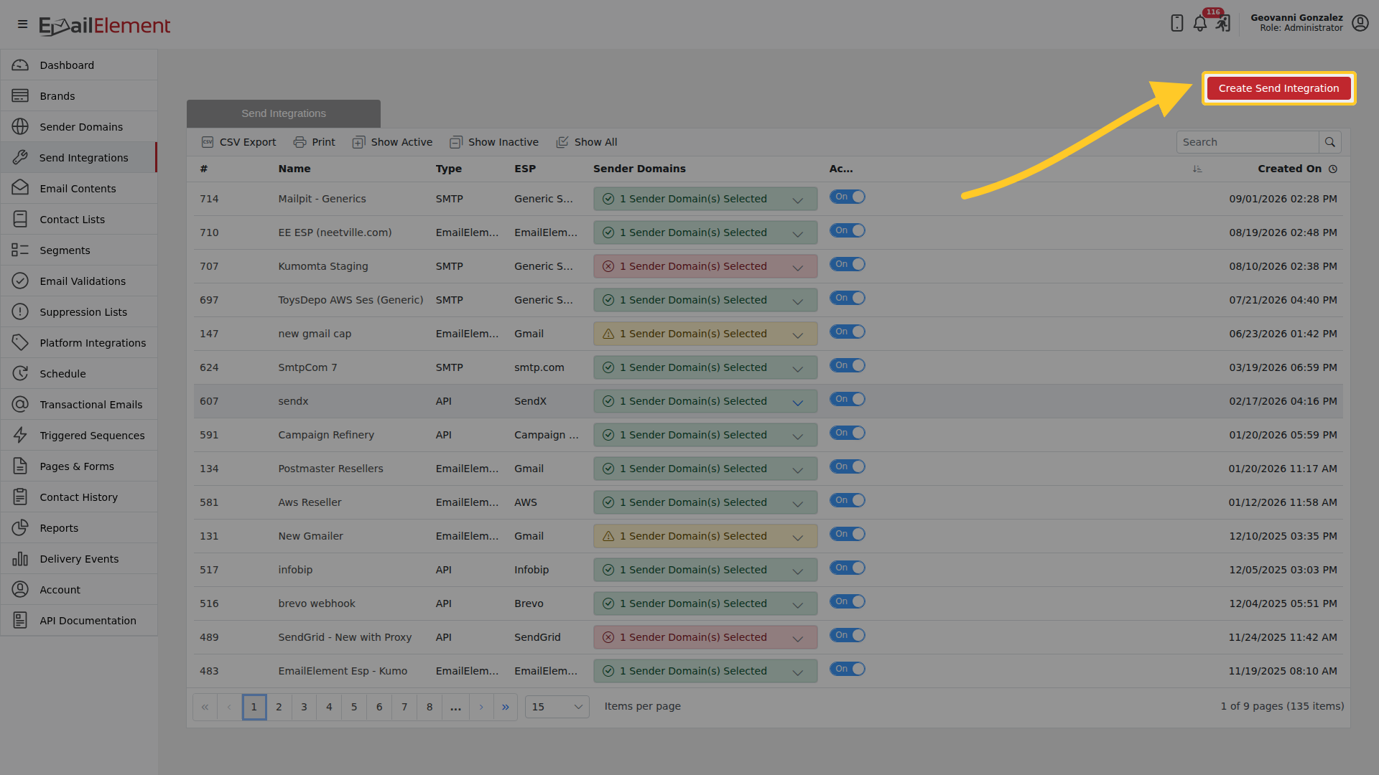Viewport: 1379px width, 775px height.
Task: Click Show All integrations
Action: (586, 142)
